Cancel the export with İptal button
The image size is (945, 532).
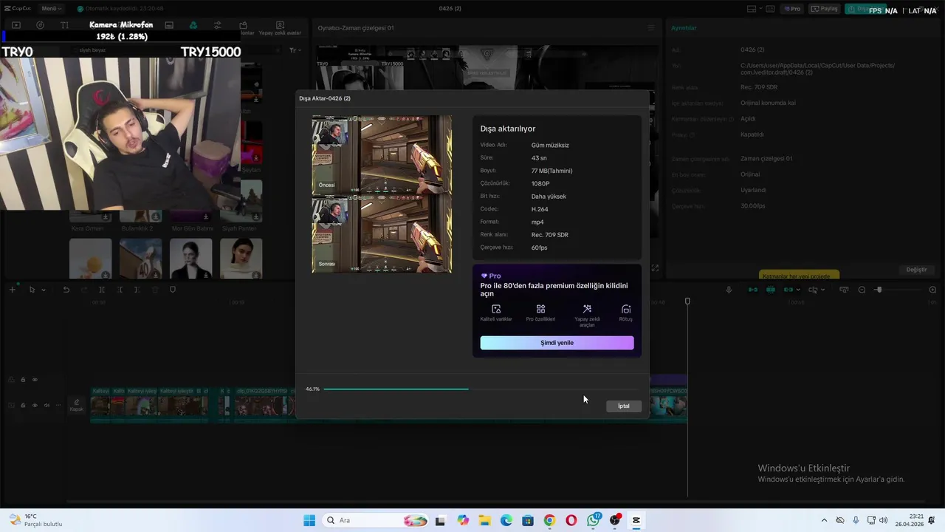pos(624,406)
